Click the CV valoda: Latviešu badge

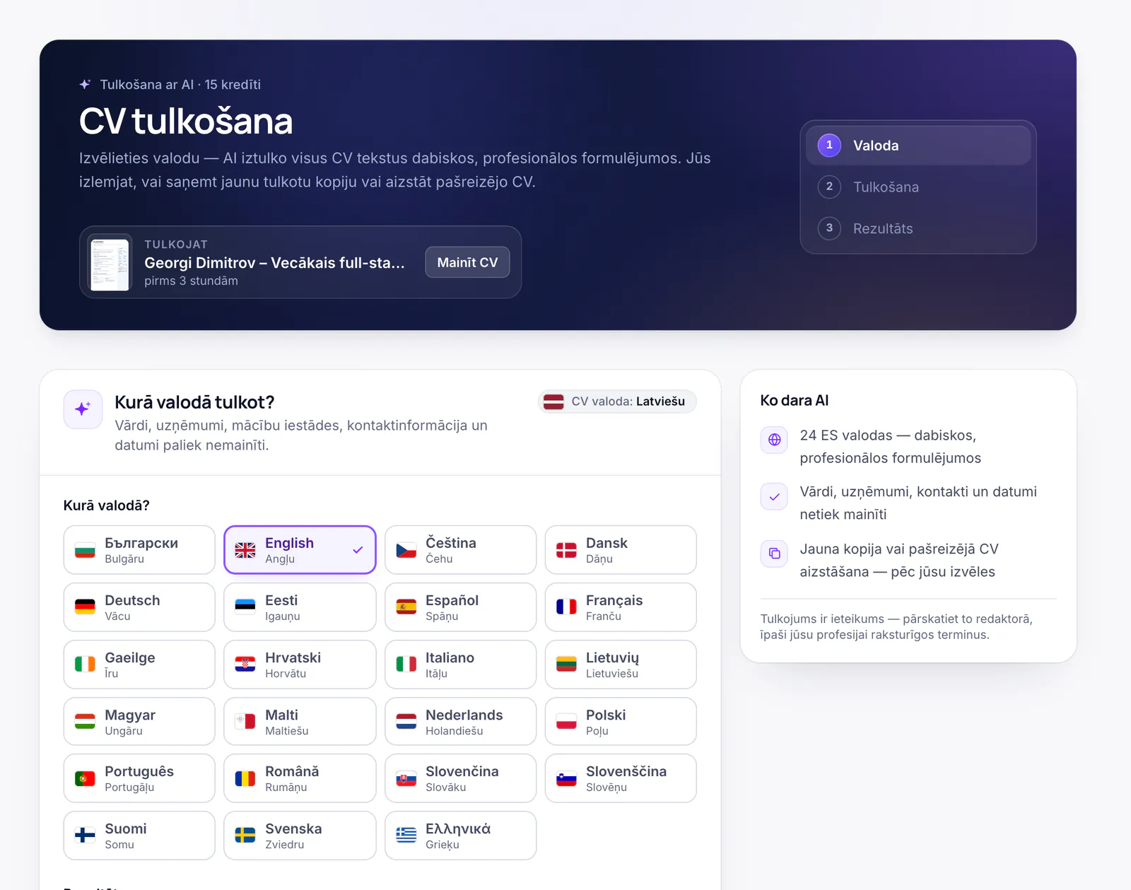617,402
